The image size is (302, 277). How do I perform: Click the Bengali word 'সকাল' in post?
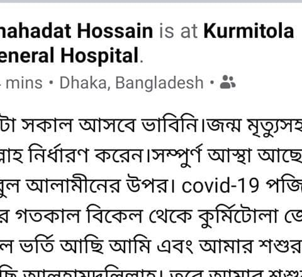(47, 125)
